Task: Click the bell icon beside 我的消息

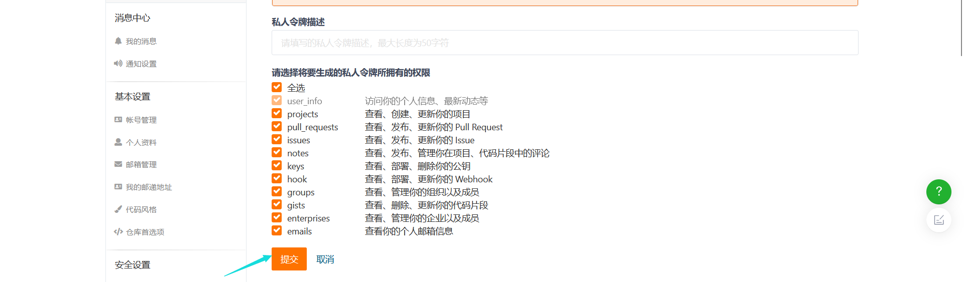Action: 118,41
